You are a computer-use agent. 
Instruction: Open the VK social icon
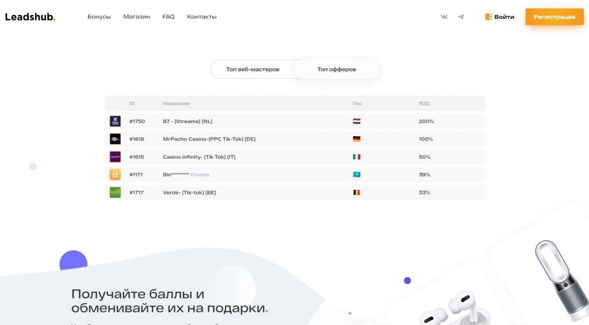coord(444,17)
